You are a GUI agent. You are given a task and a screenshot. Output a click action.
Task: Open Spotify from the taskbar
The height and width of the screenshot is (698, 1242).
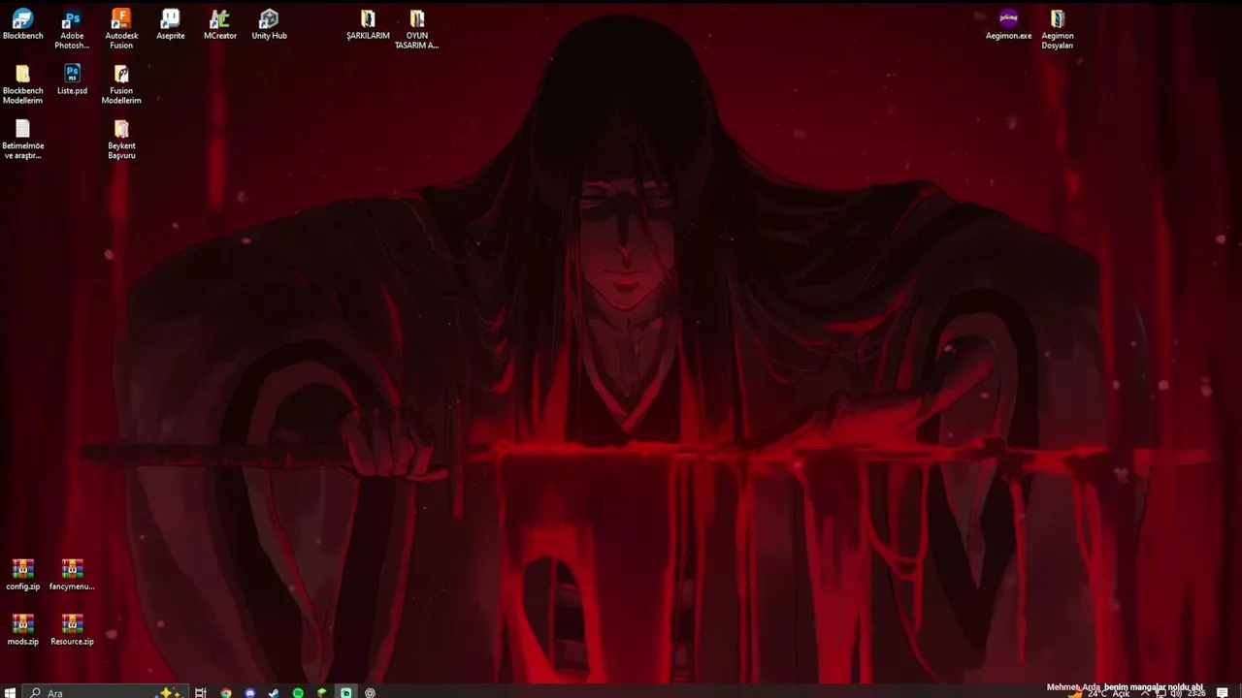click(x=298, y=692)
